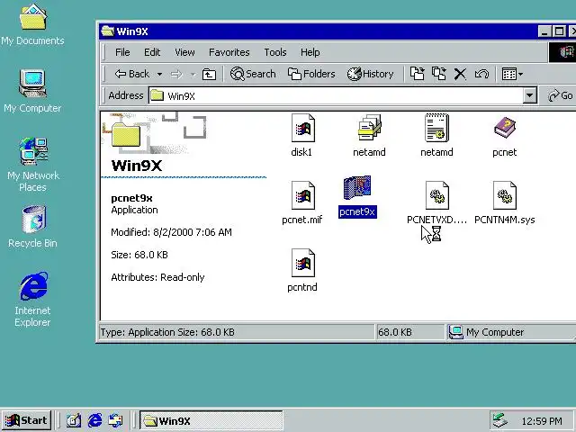
Task: Launch Outlook Express from quick launch
Action: pos(116,420)
